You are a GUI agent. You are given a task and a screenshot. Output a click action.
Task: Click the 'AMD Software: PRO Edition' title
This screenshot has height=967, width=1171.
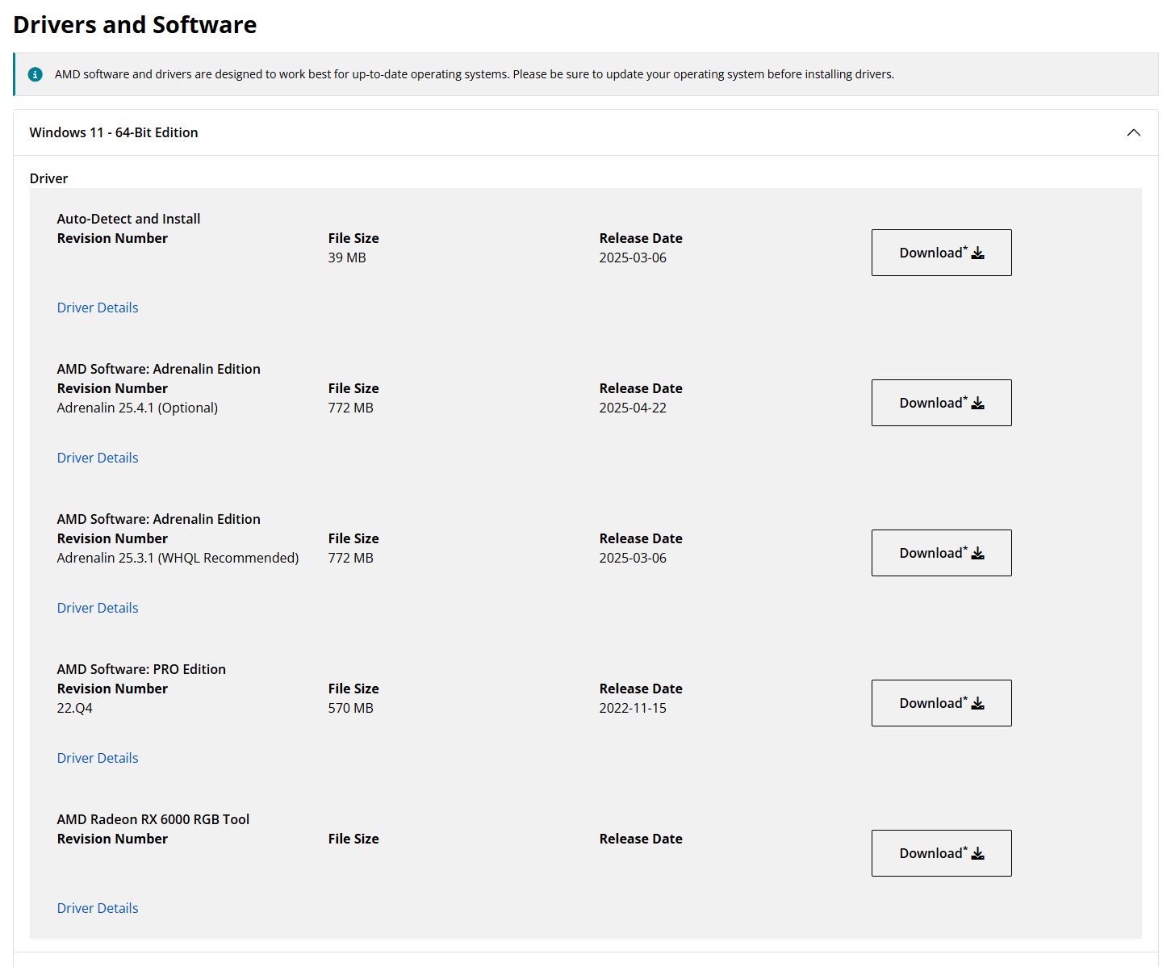click(x=141, y=669)
